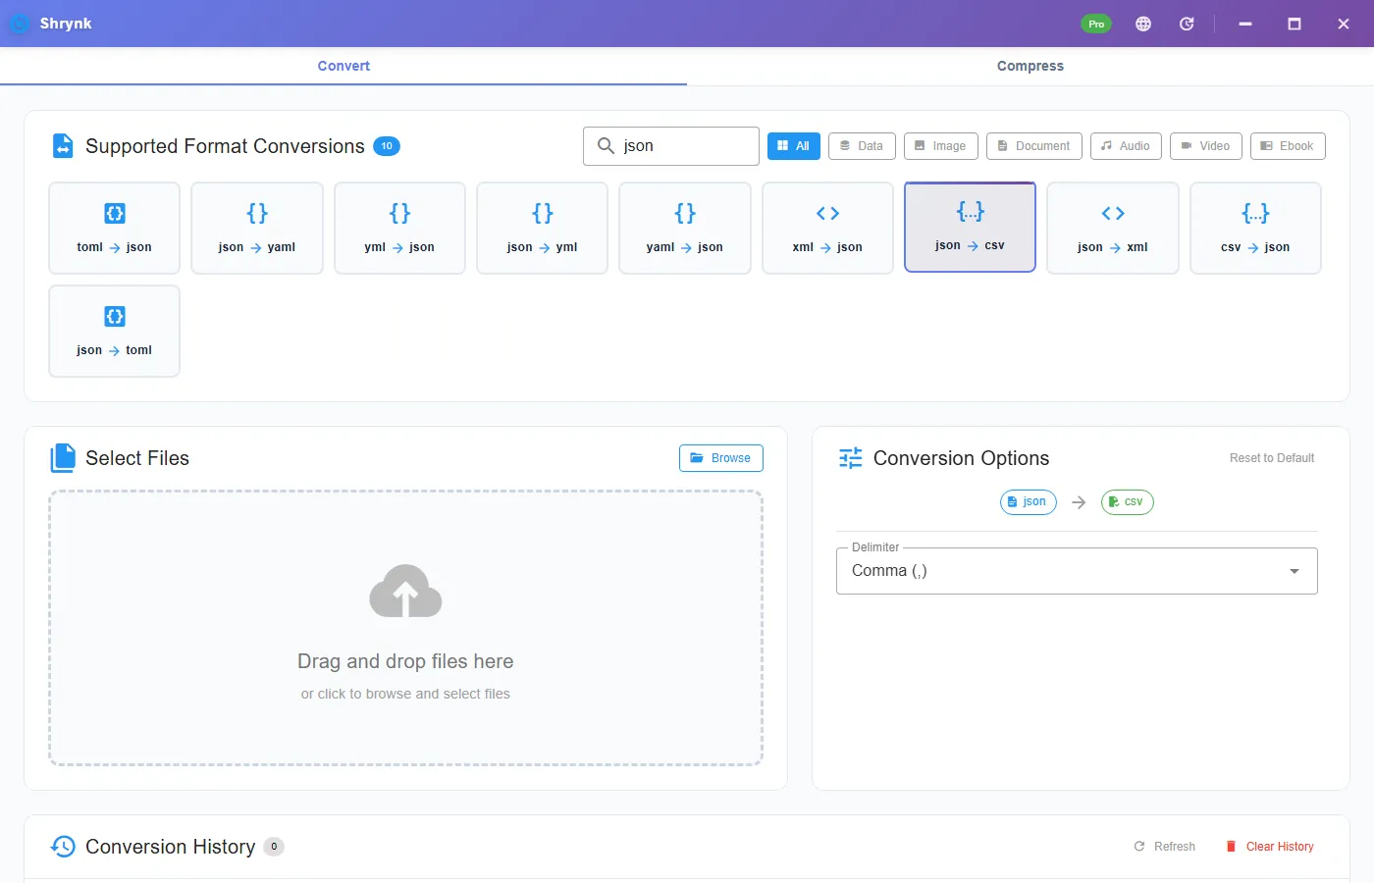1374x883 pixels.
Task: Click the json source format chip
Action: click(x=1028, y=501)
